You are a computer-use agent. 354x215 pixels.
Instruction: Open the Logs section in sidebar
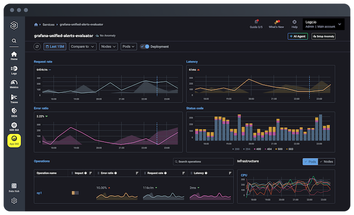[x=14, y=70]
